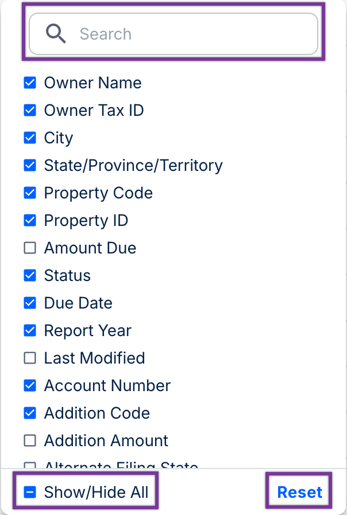
Task: Show the Last Modified column
Action: pos(30,358)
